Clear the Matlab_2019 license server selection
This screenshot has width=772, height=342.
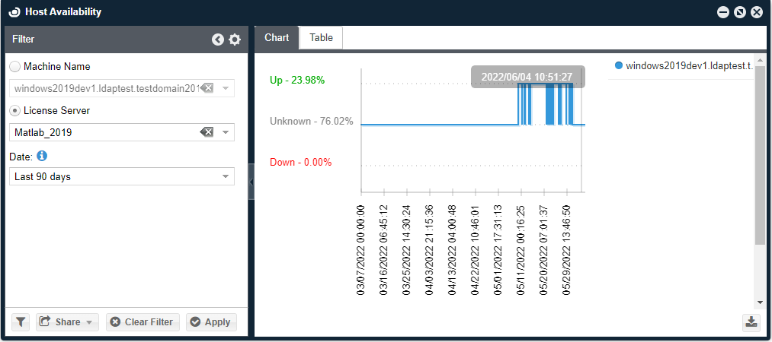point(207,132)
